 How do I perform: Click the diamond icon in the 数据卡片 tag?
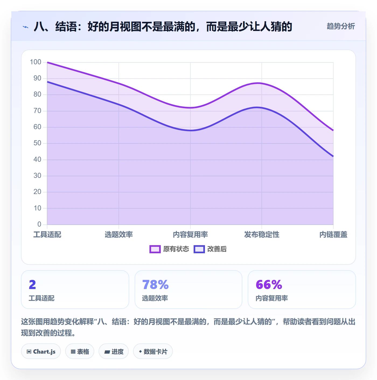pyautogui.click(x=140, y=351)
